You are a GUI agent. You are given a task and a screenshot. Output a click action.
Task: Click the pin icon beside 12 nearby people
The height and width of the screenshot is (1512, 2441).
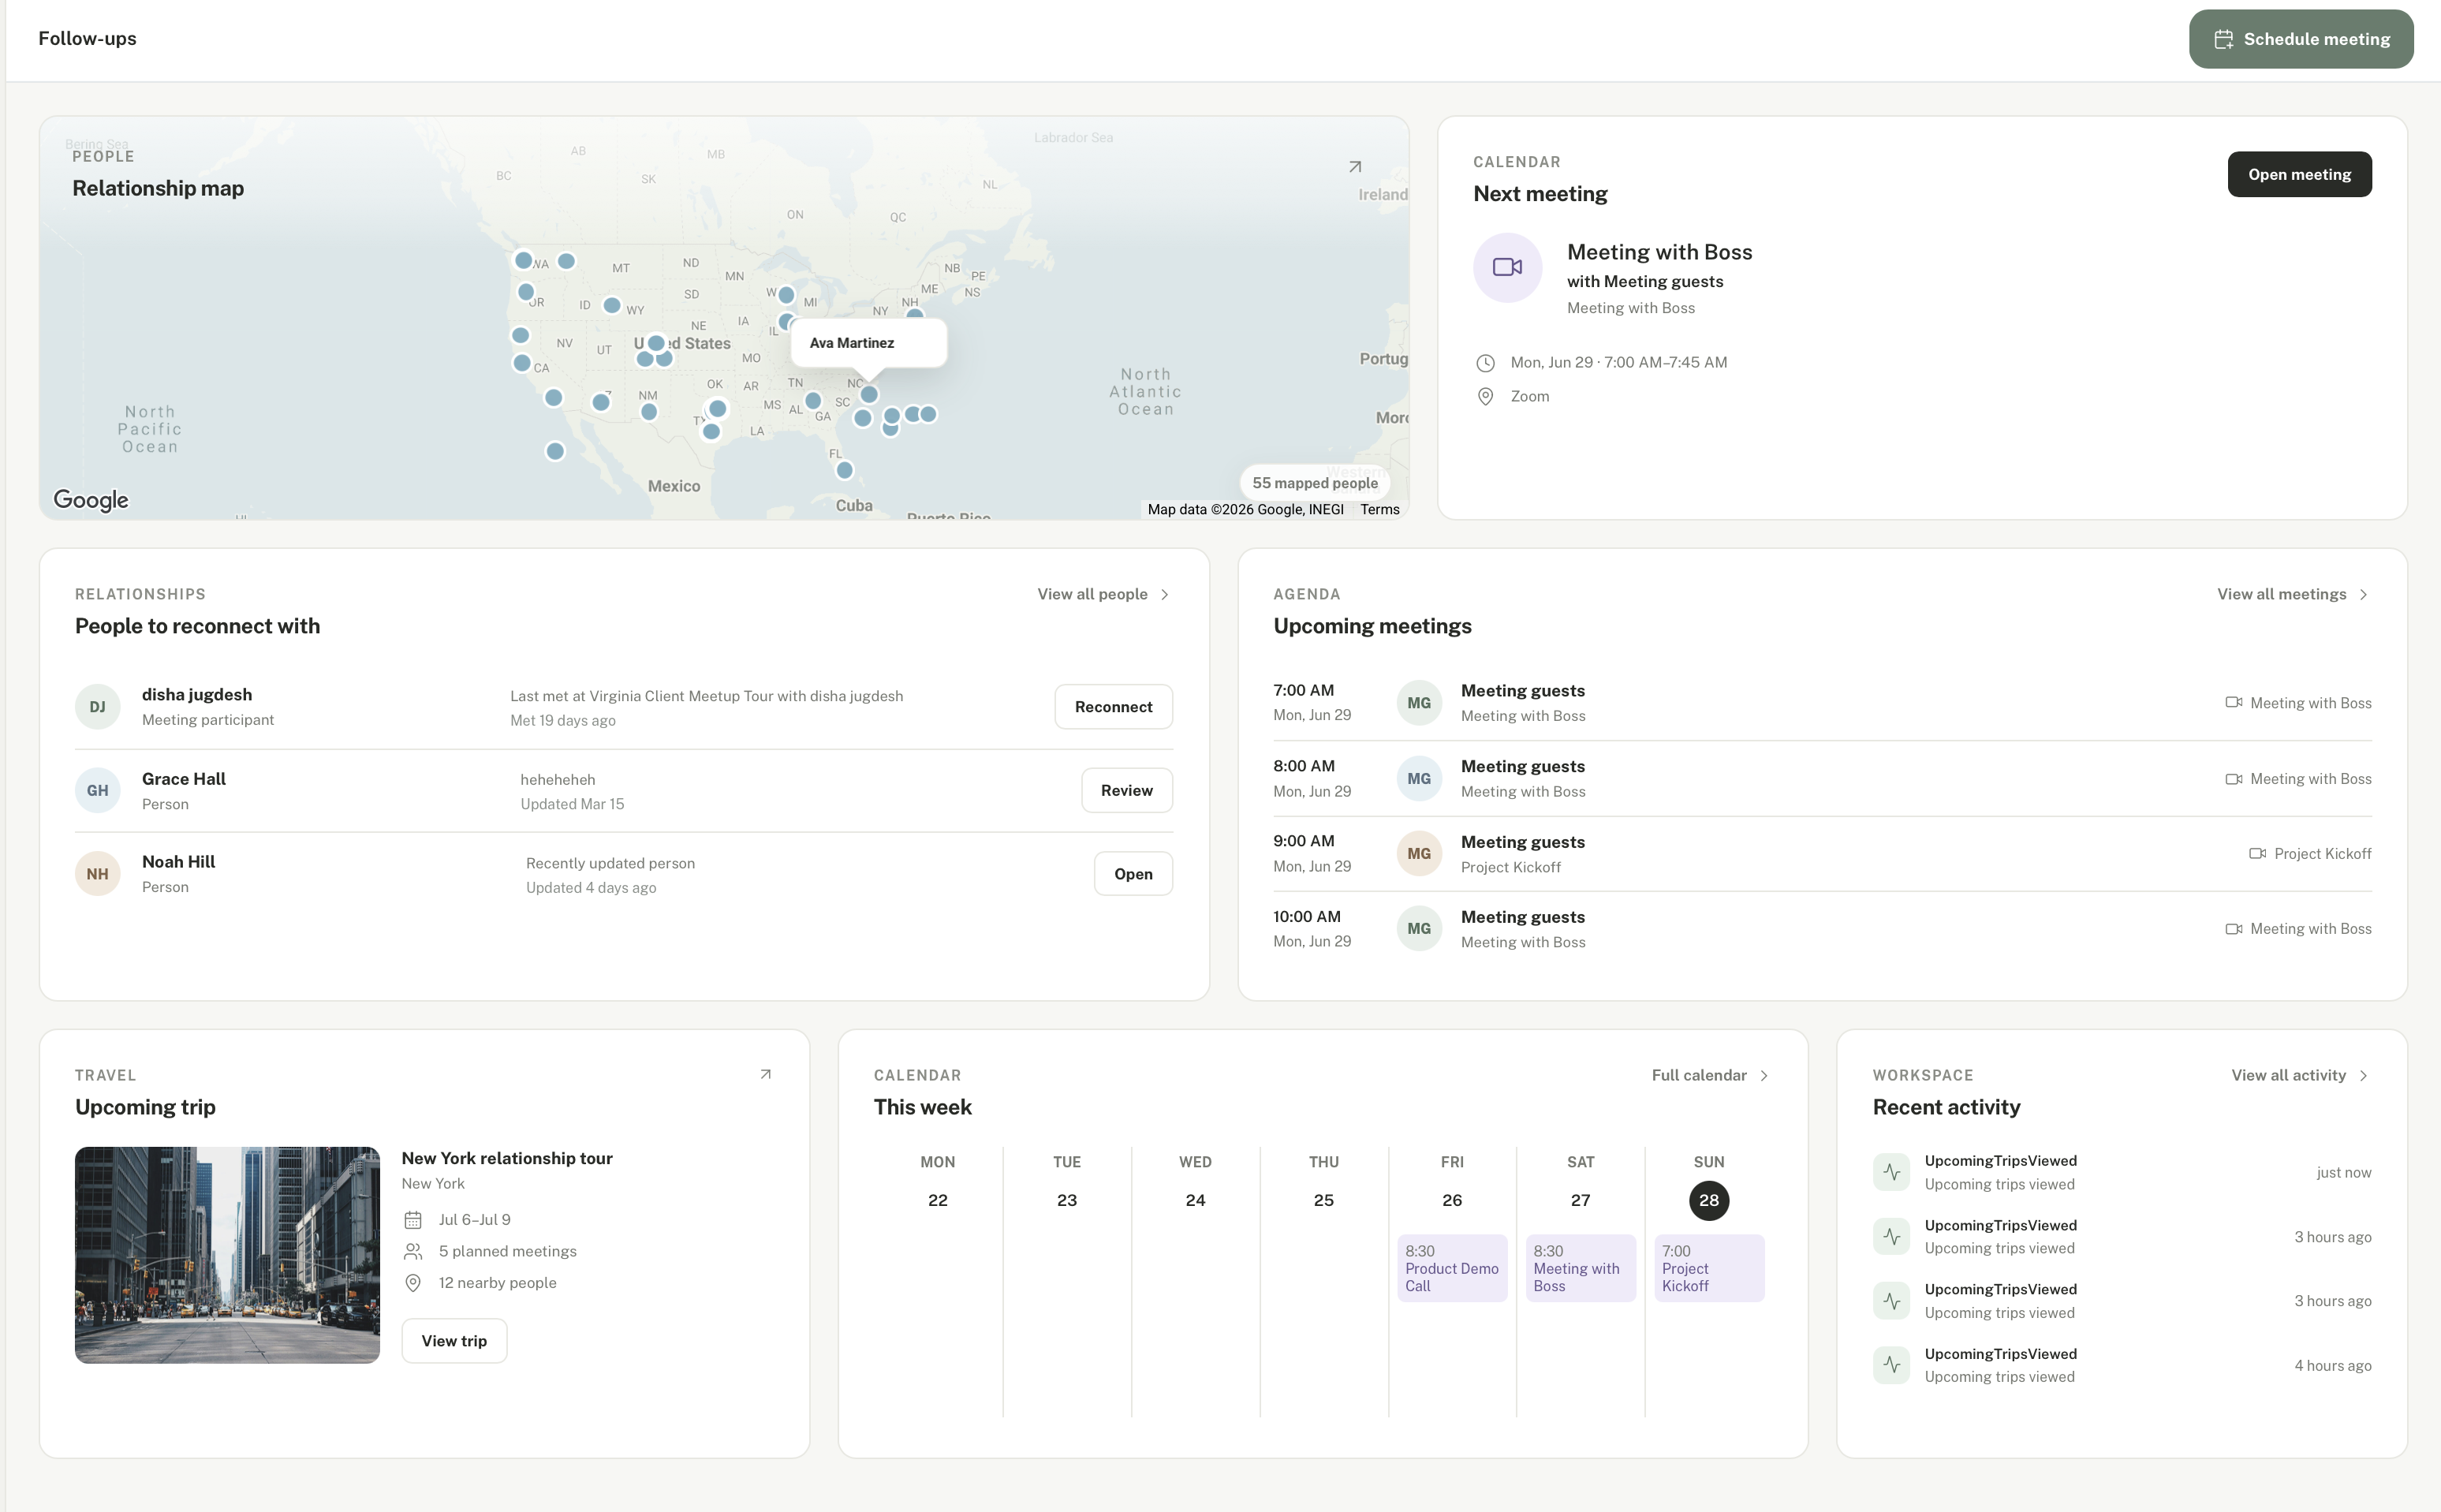[413, 1283]
